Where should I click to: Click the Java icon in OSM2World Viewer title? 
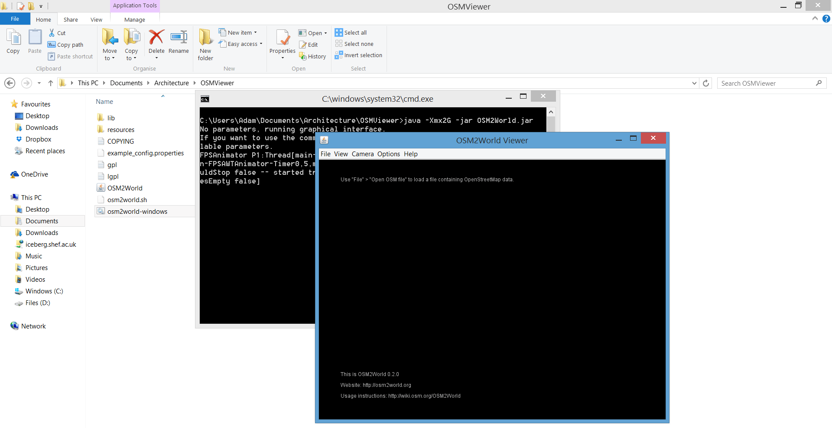click(x=324, y=140)
